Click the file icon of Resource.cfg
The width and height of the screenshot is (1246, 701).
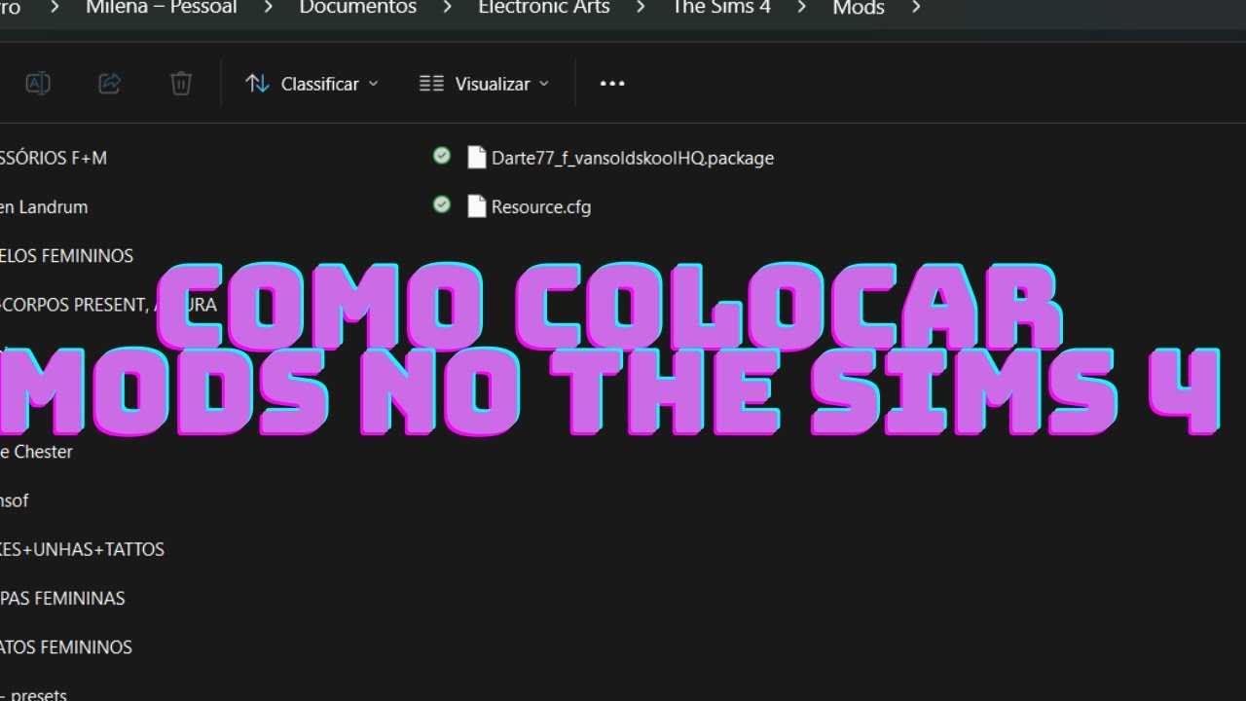point(476,206)
